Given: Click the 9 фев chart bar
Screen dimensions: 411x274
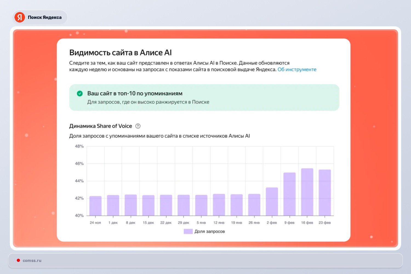Looking at the screenshot, I should 289,194.
